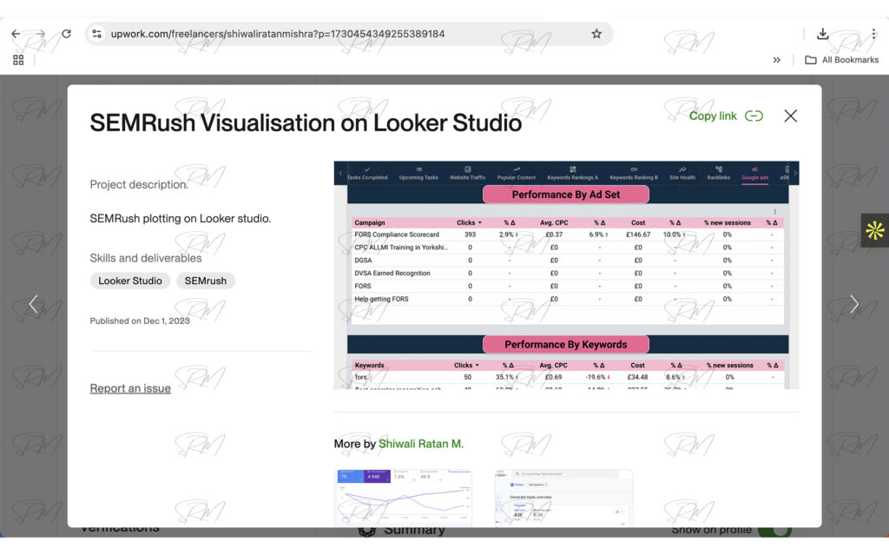Open the apps grid icon
The height and width of the screenshot is (555, 889).
pyautogui.click(x=18, y=60)
